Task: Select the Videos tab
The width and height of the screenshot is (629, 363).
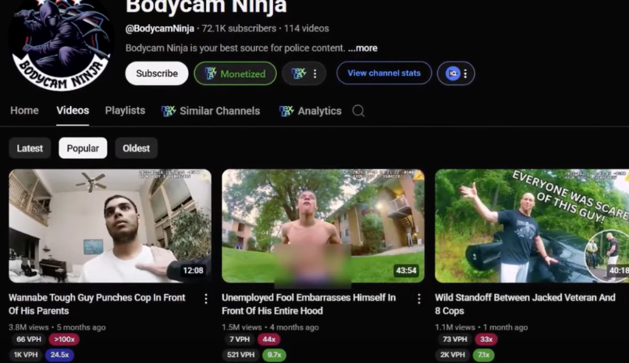Action: pos(73,111)
